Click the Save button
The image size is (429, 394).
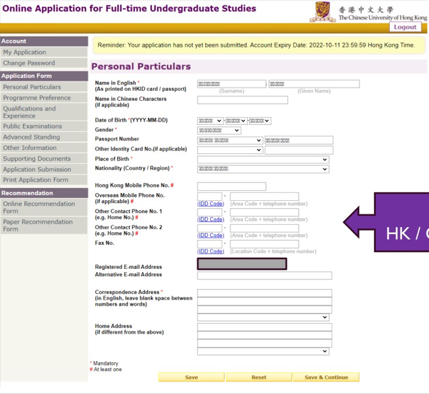[x=192, y=378]
